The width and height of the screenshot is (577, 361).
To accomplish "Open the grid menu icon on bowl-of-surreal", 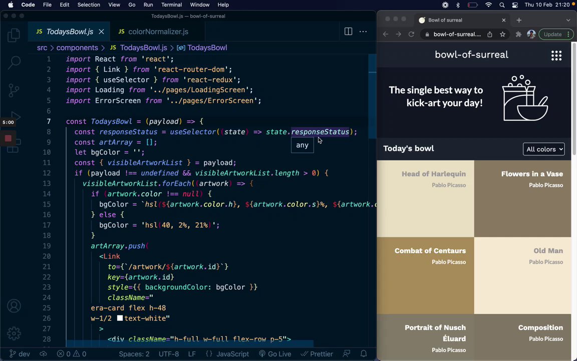I will (x=556, y=56).
